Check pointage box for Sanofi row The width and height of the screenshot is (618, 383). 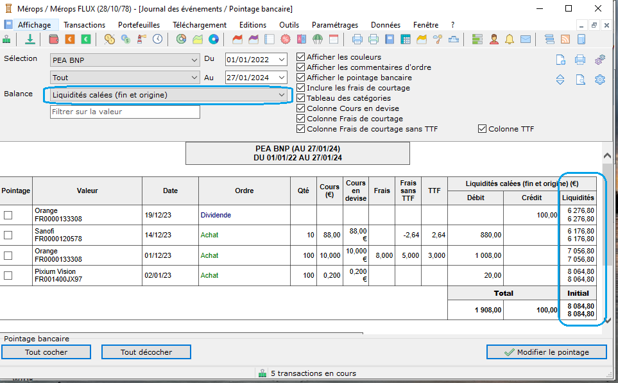coord(8,235)
